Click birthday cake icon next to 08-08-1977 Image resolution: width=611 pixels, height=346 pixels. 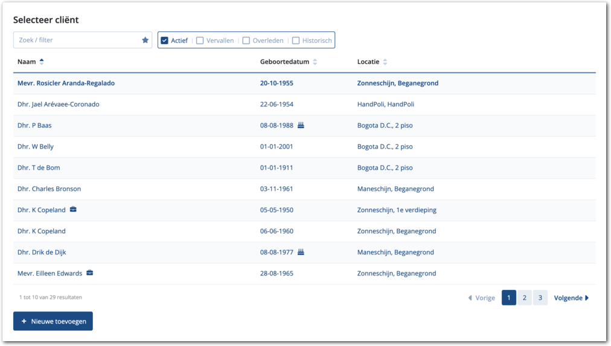[x=301, y=252]
